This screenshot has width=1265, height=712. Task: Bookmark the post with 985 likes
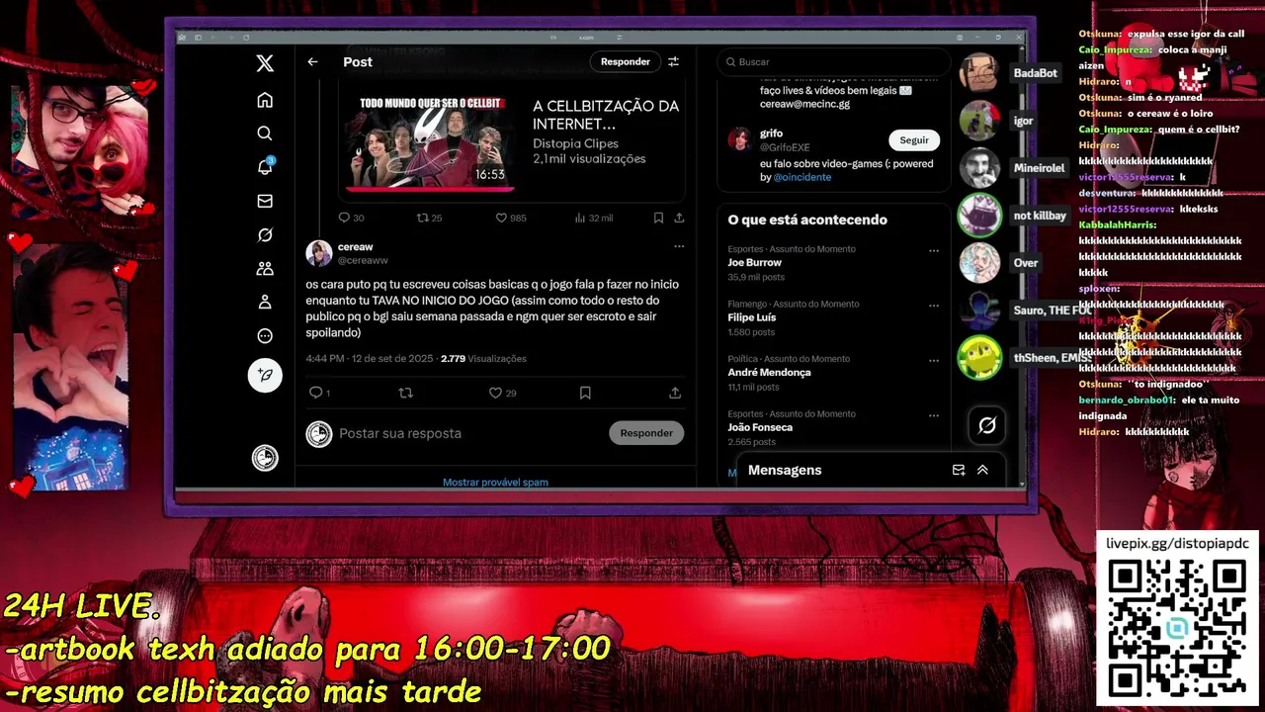click(658, 218)
